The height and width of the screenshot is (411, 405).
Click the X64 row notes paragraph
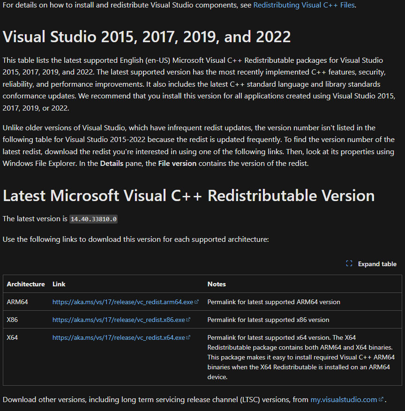pyautogui.click(x=301, y=357)
